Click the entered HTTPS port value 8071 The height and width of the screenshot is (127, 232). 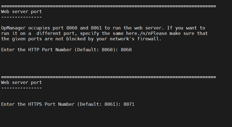coord(129,104)
